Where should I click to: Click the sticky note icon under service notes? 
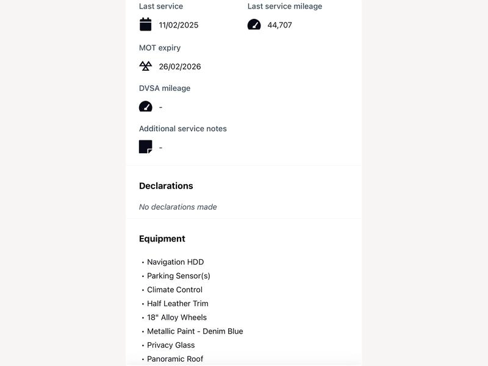click(x=145, y=147)
